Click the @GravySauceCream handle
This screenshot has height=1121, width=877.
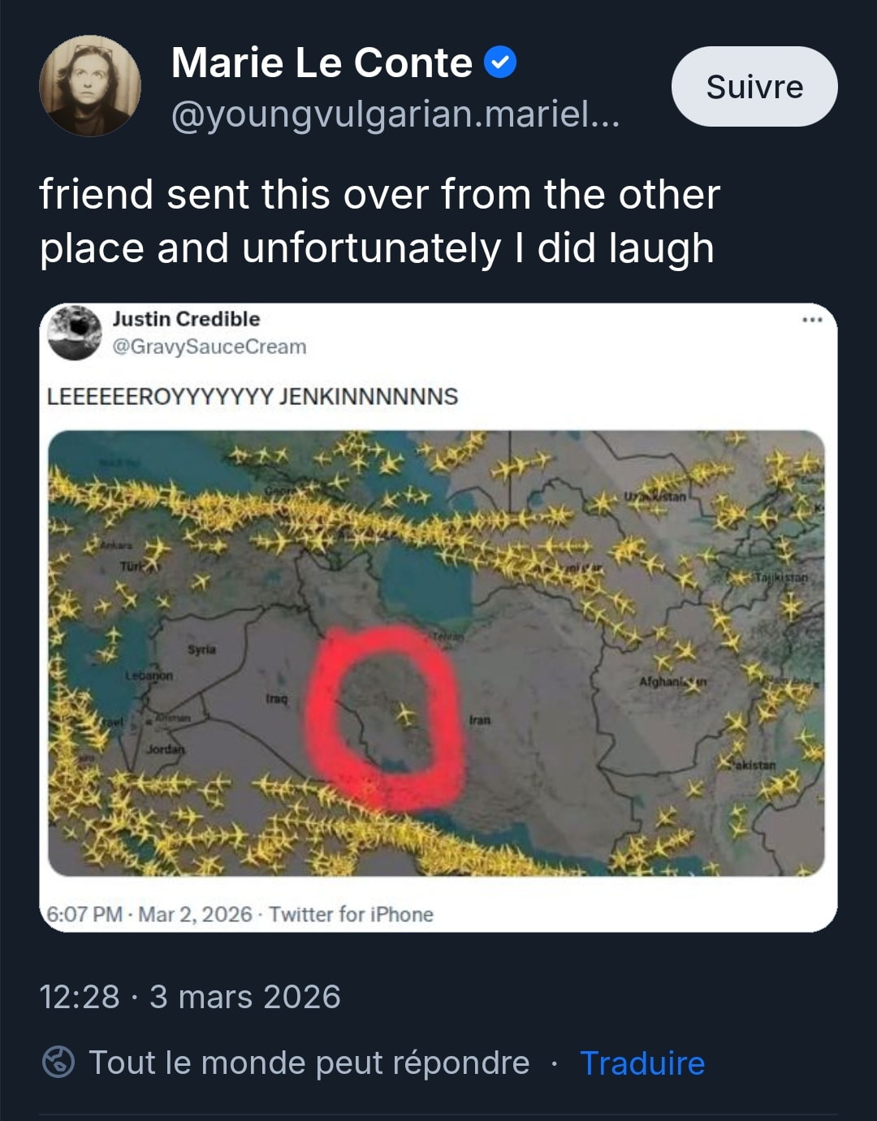pyautogui.click(x=210, y=347)
